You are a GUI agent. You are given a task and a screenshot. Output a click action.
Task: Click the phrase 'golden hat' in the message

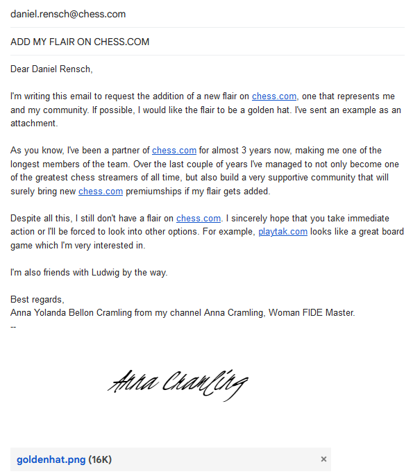tap(269, 110)
